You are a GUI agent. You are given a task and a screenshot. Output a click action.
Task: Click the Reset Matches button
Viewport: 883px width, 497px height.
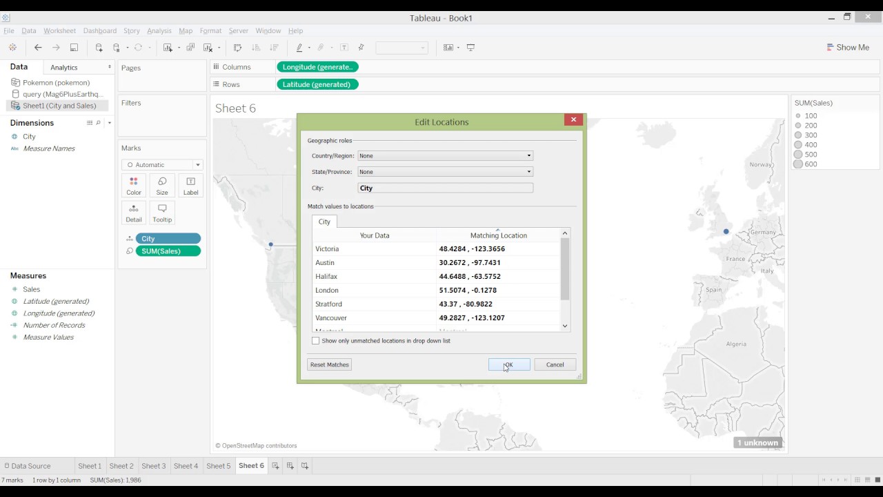(x=330, y=364)
